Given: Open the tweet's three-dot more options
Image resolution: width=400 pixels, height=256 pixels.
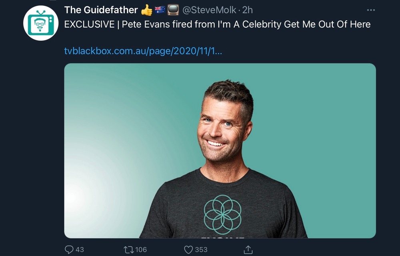Looking at the screenshot, I should click(371, 10).
